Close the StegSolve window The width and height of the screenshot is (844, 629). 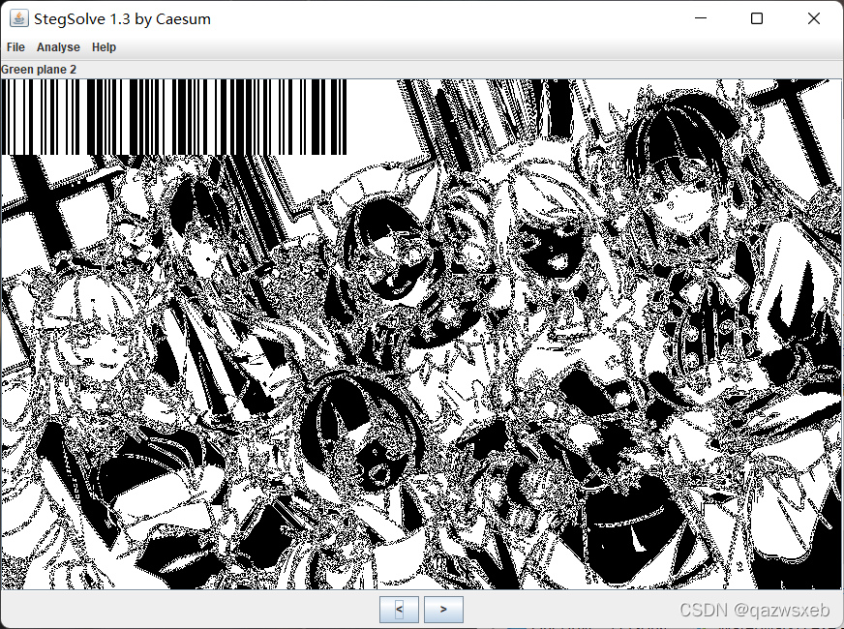pos(814,18)
